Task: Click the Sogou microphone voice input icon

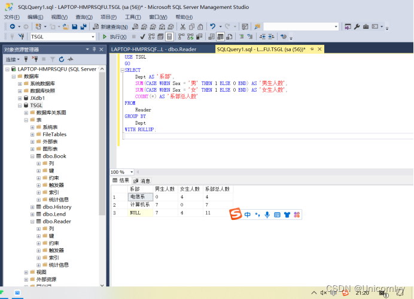Action: coord(267,215)
